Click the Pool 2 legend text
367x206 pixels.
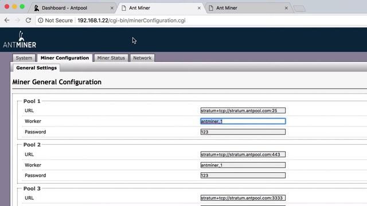coord(32,145)
